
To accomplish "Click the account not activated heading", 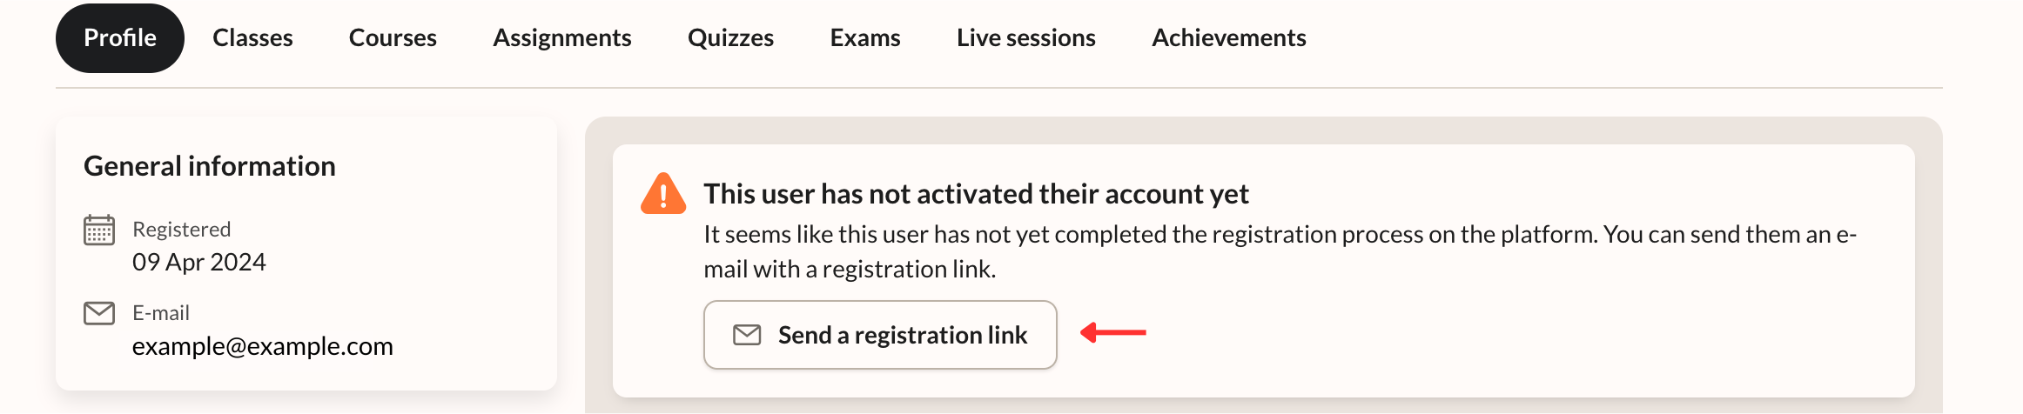I will 976,194.
